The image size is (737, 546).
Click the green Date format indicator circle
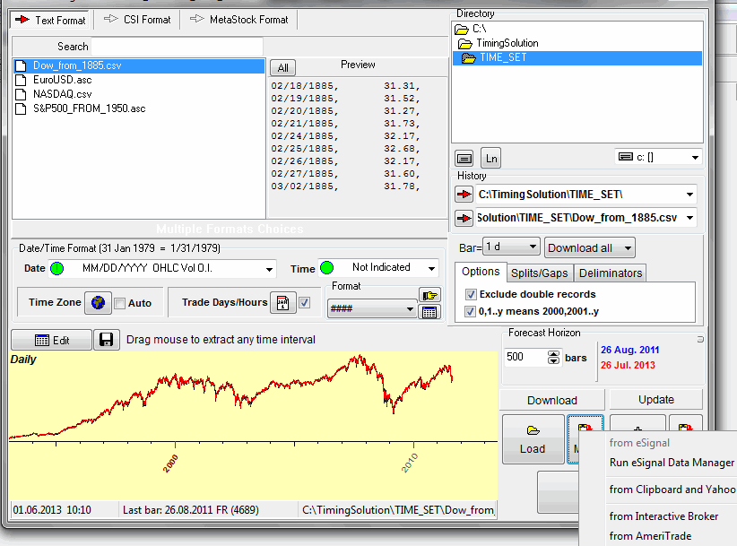[x=56, y=268]
